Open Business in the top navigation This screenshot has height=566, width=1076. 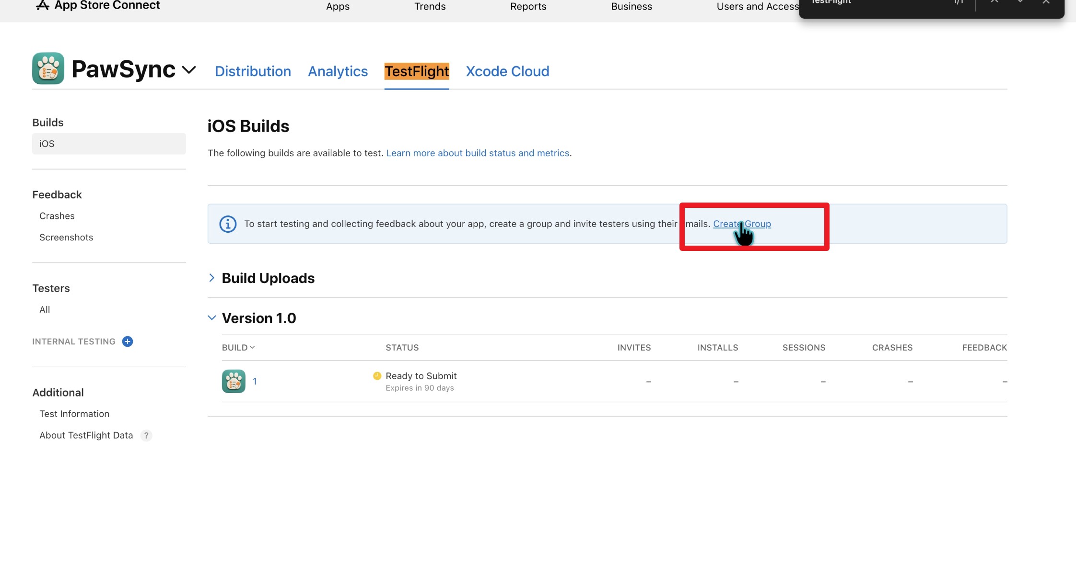(x=632, y=6)
